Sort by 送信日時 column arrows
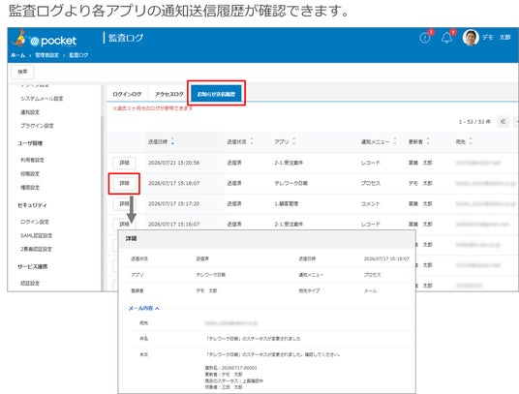The width and height of the screenshot is (519, 394). 172,141
